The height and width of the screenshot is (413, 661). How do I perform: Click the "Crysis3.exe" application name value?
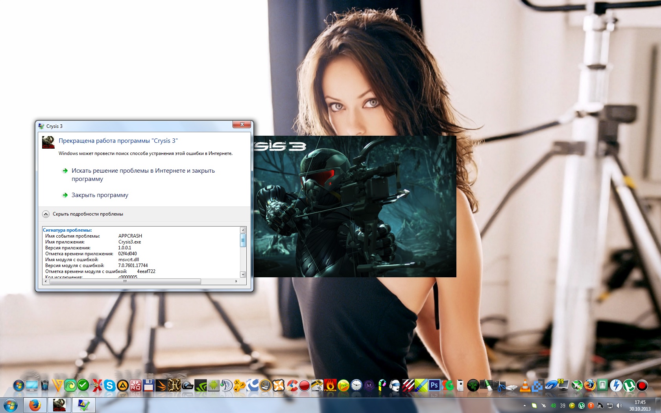tap(129, 242)
